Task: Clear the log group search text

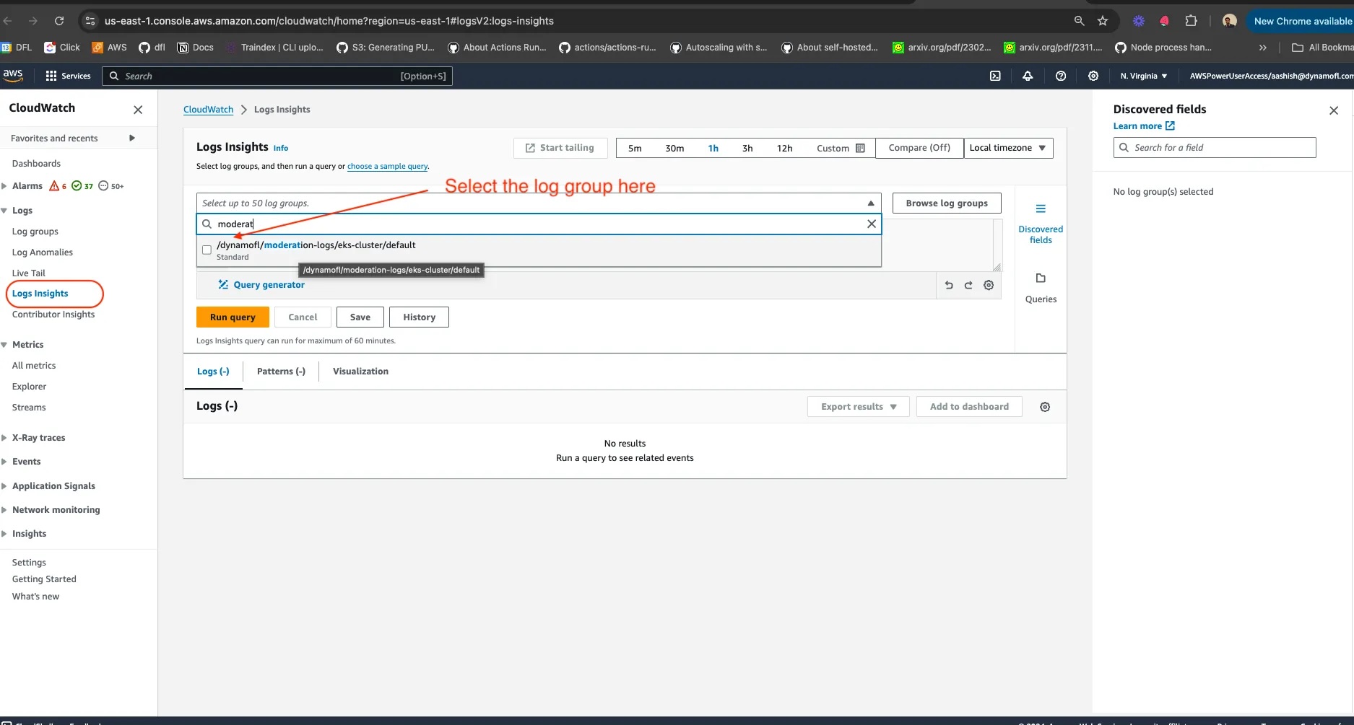Action: coord(872,224)
